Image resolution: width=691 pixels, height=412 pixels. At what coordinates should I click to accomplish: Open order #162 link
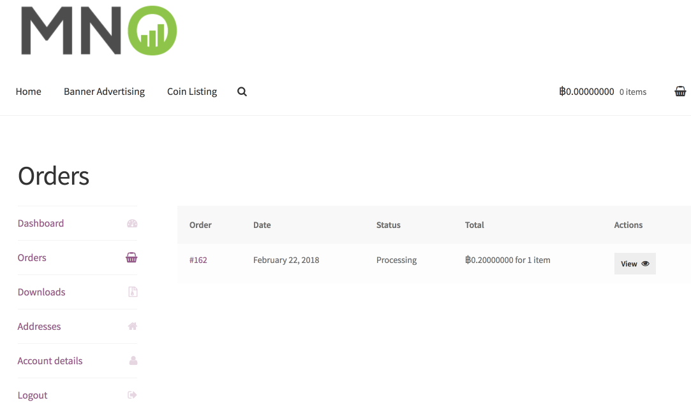click(x=198, y=260)
